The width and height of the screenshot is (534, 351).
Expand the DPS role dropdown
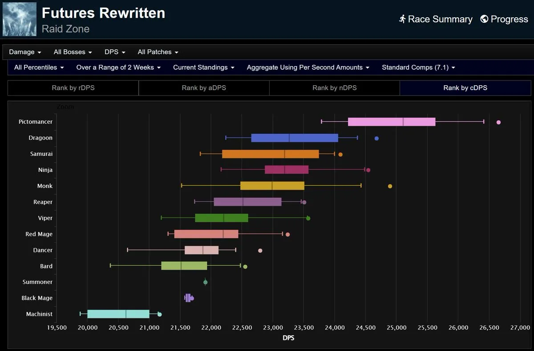coord(115,52)
